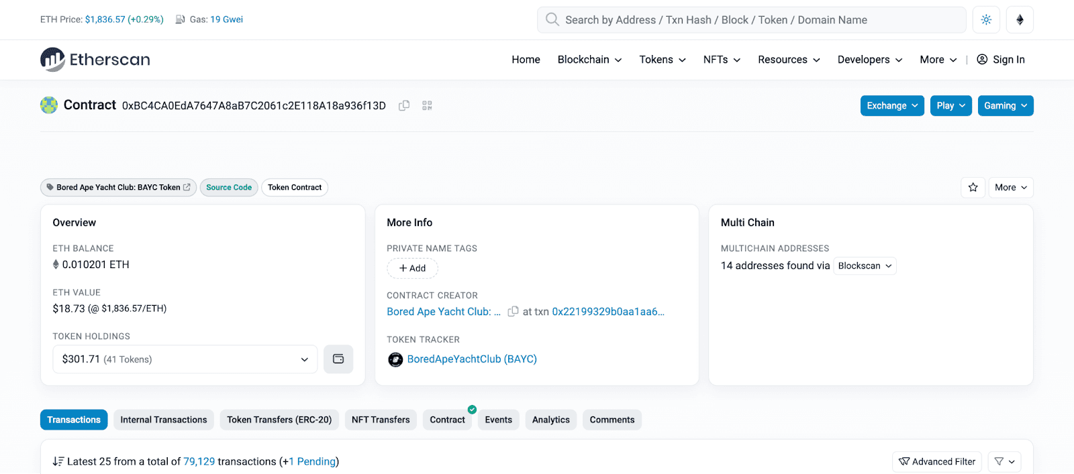Open the transactions filter funnel button
This screenshot has height=474, width=1074.
pos(1005,461)
